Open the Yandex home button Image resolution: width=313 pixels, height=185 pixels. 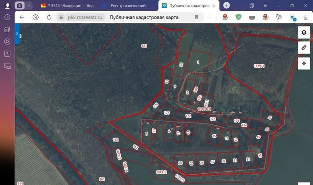coord(36,17)
